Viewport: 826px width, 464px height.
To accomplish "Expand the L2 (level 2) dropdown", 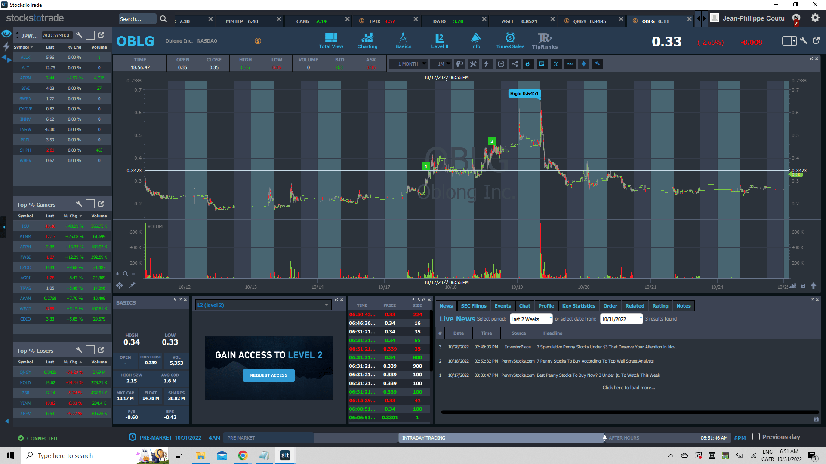I will coord(326,305).
